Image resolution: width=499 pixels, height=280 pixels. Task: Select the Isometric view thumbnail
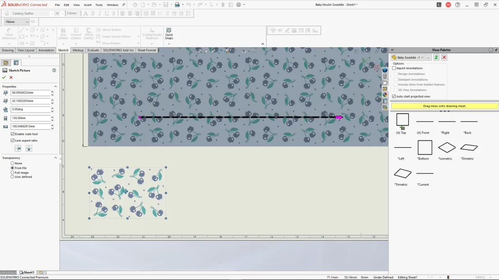446,148
